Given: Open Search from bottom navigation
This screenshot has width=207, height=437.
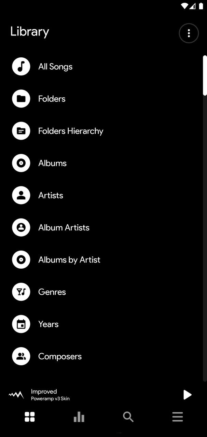Looking at the screenshot, I should click(x=128, y=417).
